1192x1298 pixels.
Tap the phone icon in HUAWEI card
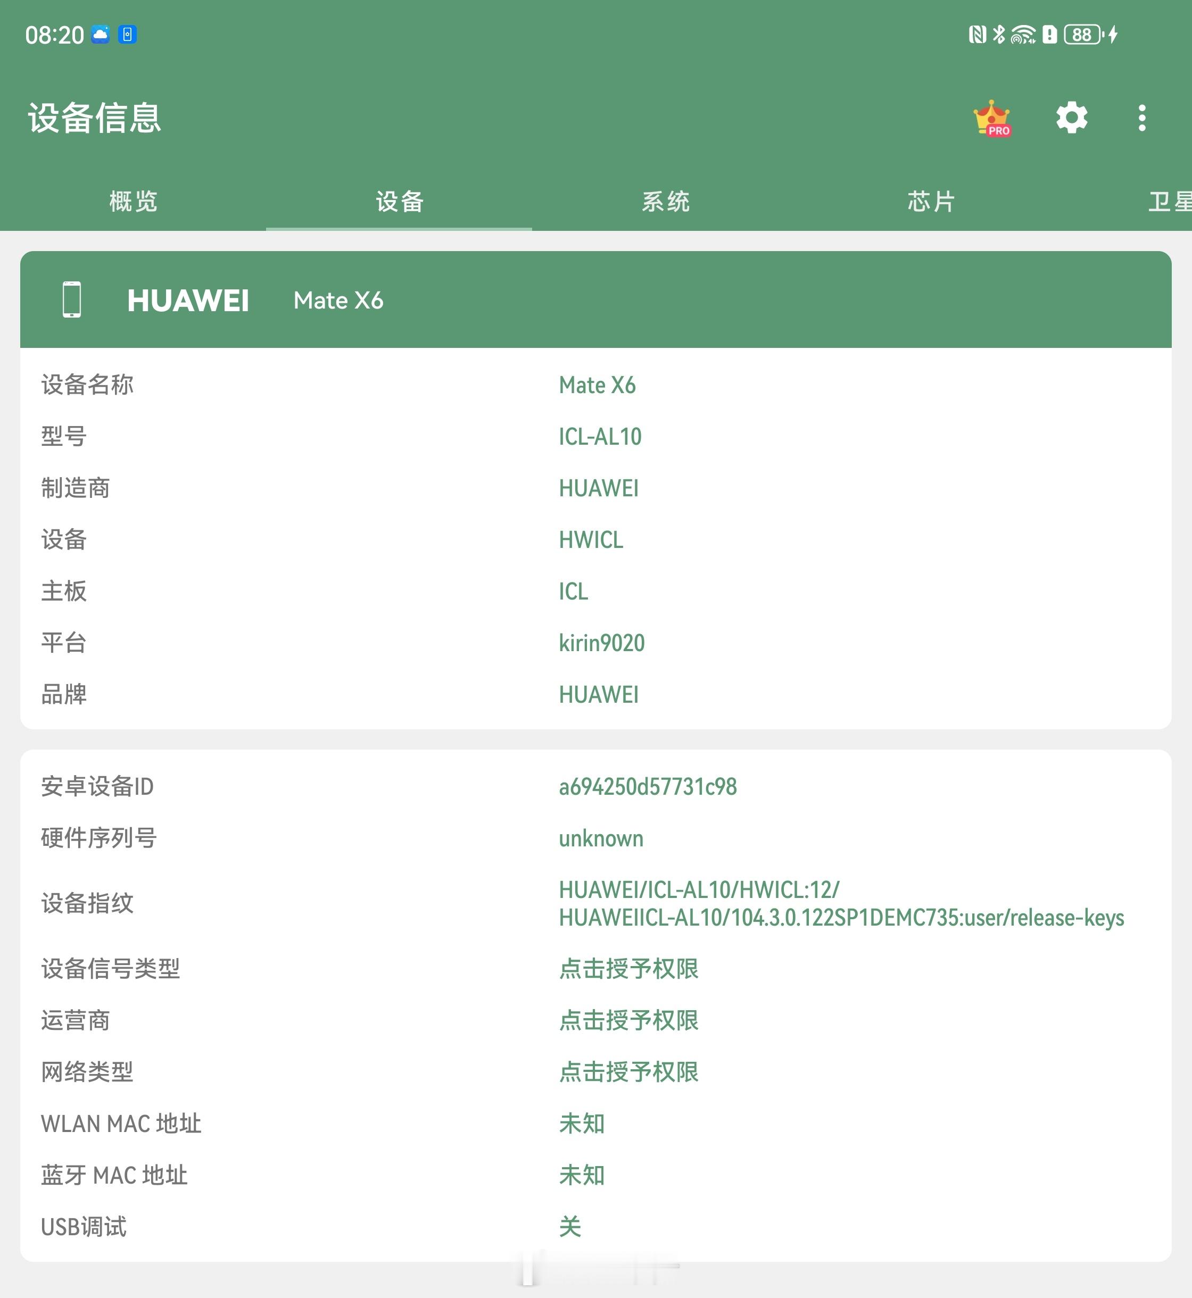coord(72,300)
